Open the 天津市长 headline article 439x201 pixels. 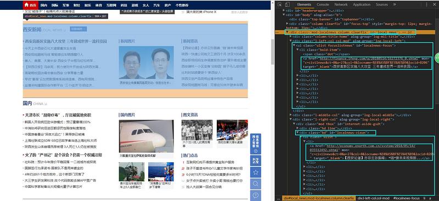point(58,115)
